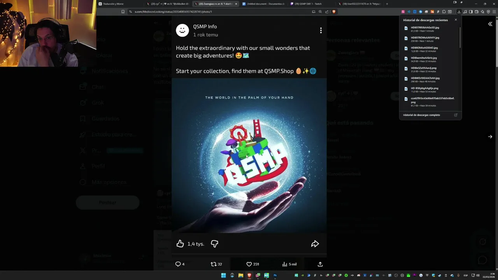The image size is (498, 280).
Task: Open 'Grok' in X sidebar
Action: (x=92, y=103)
